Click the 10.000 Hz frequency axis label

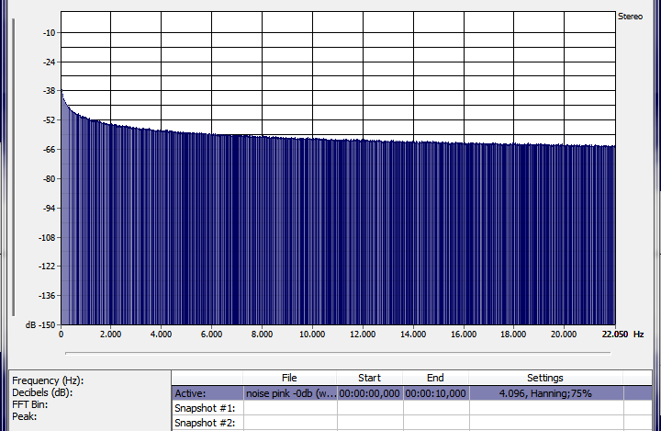(312, 334)
